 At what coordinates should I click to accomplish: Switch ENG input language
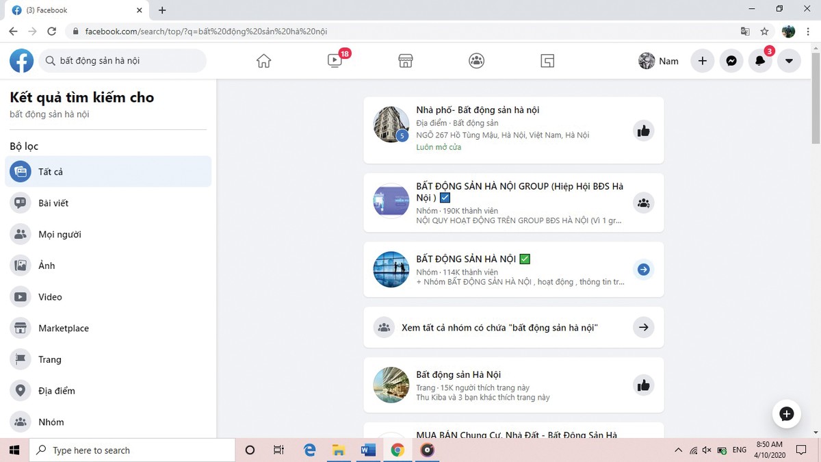tap(739, 450)
